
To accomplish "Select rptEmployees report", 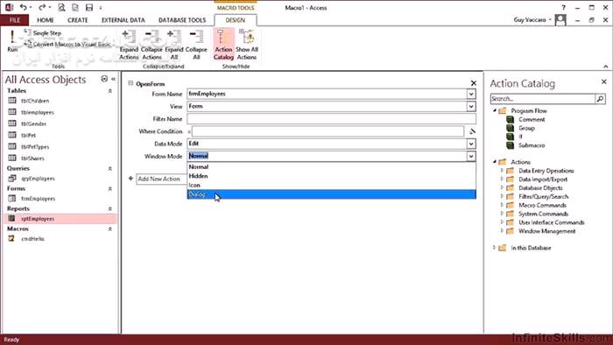I will [60, 218].
